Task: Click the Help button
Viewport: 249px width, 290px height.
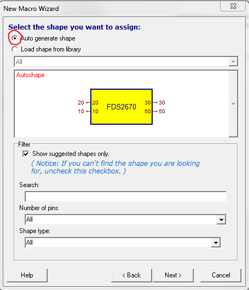Action: pos(27,275)
